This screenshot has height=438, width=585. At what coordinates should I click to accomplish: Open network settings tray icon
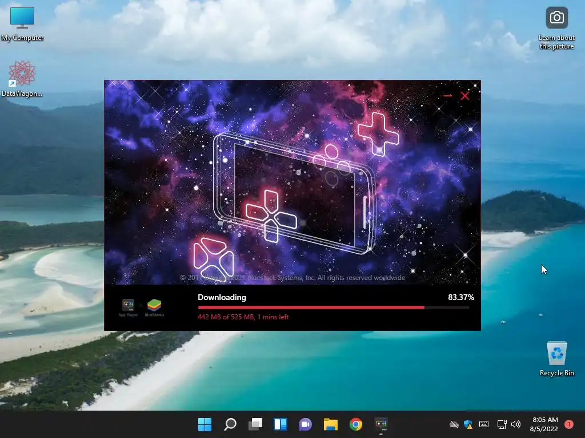pos(502,424)
